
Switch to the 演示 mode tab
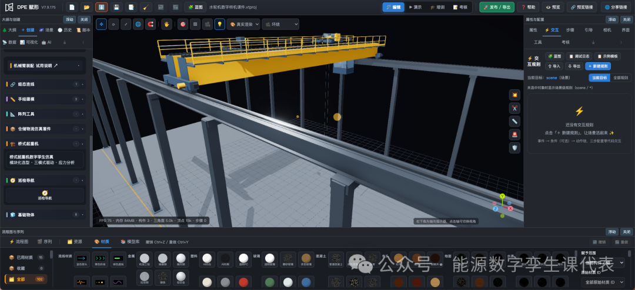(x=416, y=7)
